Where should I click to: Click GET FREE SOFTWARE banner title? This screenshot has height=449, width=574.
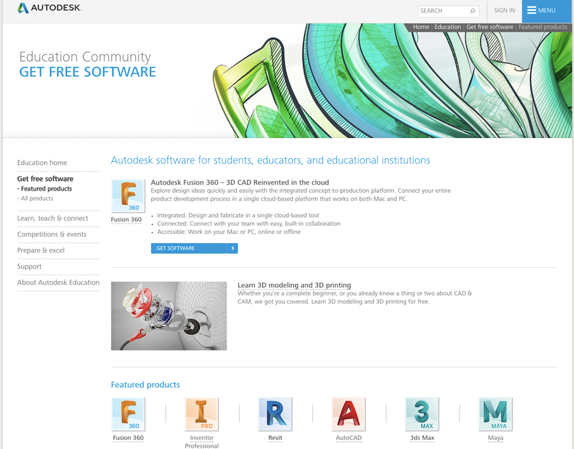pyautogui.click(x=87, y=72)
